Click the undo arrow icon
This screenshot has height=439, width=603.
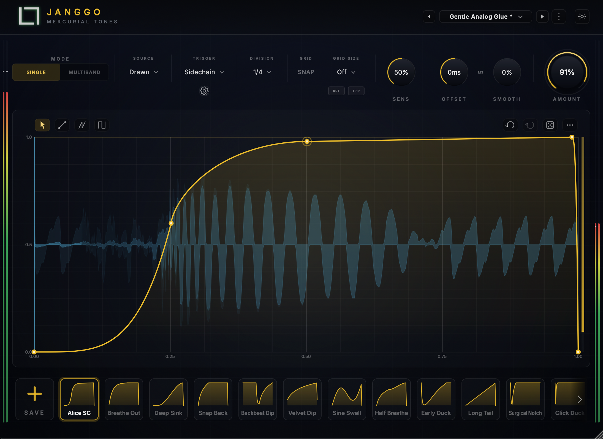pyautogui.click(x=510, y=125)
